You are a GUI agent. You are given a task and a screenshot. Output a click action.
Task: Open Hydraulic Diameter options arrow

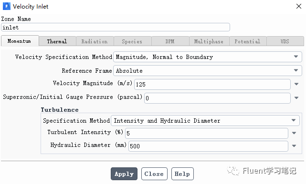point(294,145)
